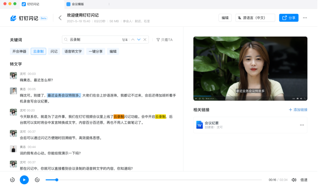Screen dimensions: 319x186
Task: Click the yellow highlighted 云录制 match
Action: click(x=160, y=117)
